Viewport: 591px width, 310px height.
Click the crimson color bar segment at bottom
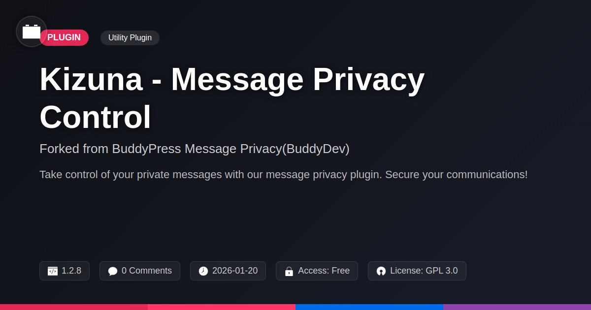pos(74,307)
